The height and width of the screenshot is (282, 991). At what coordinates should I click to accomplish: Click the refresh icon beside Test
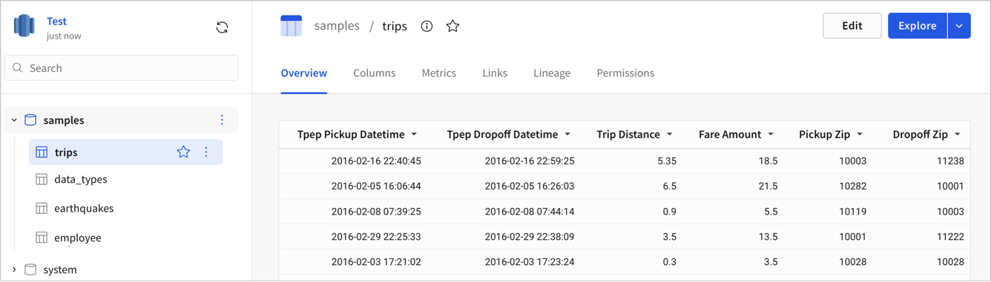click(x=222, y=27)
